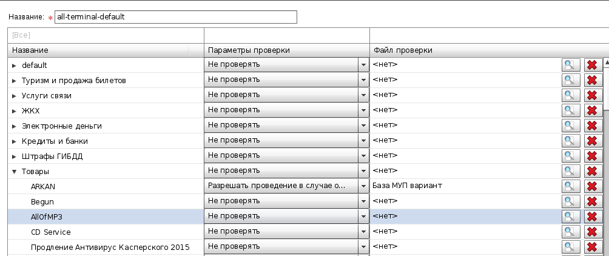The image size is (609, 256).
Task: Clear check file for CD Service
Action: pos(592,232)
